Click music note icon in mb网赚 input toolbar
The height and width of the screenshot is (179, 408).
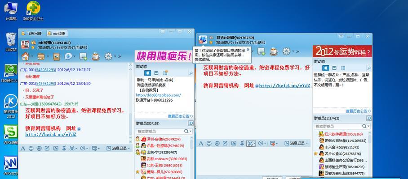pyautogui.click(x=64, y=149)
